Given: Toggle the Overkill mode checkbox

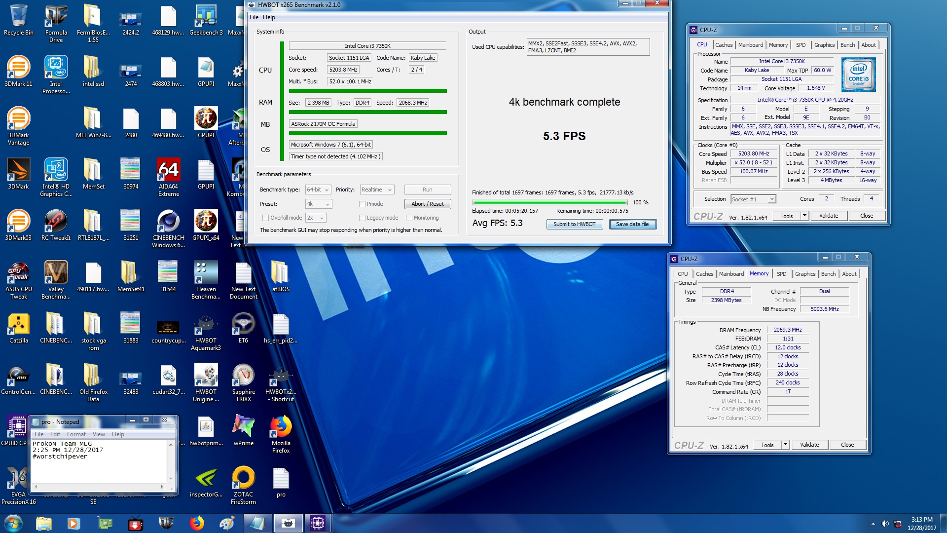Looking at the screenshot, I should pyautogui.click(x=265, y=218).
